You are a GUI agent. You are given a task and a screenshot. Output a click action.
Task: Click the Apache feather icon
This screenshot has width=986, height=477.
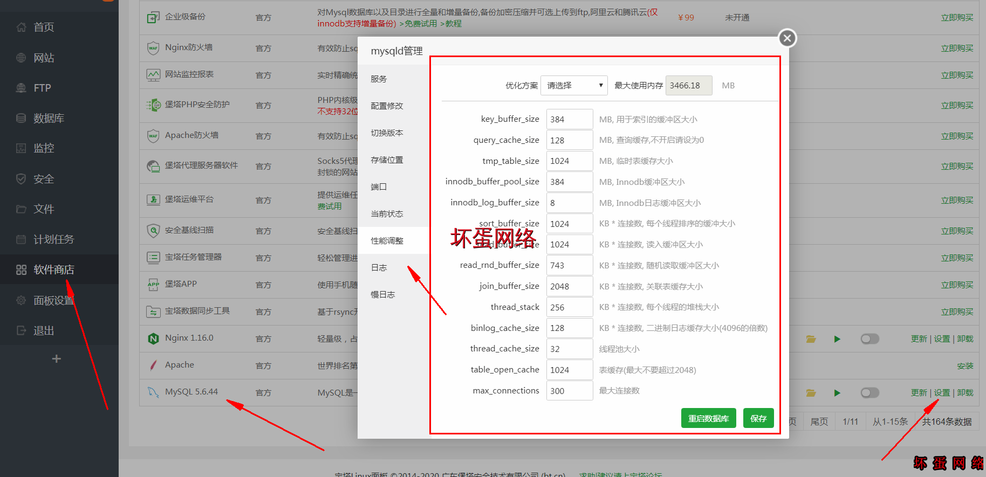click(153, 365)
